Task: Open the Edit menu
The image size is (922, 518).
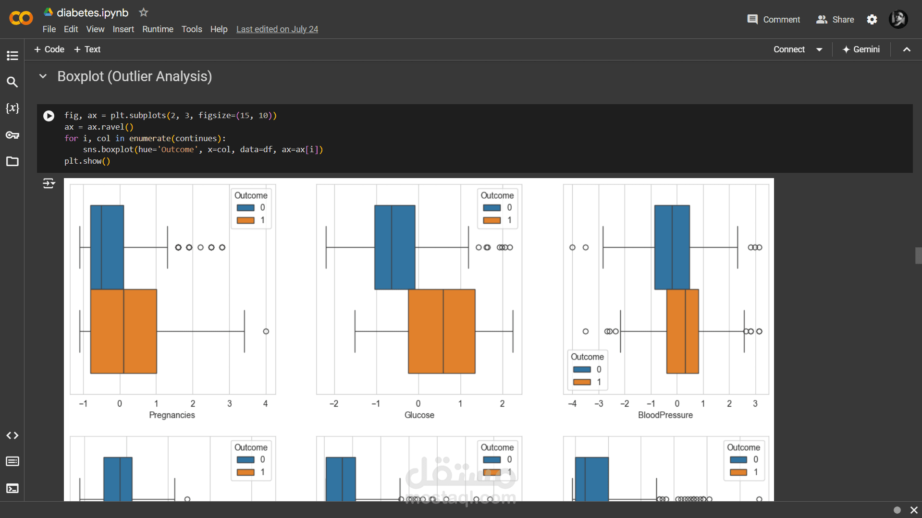Action: tap(71, 29)
